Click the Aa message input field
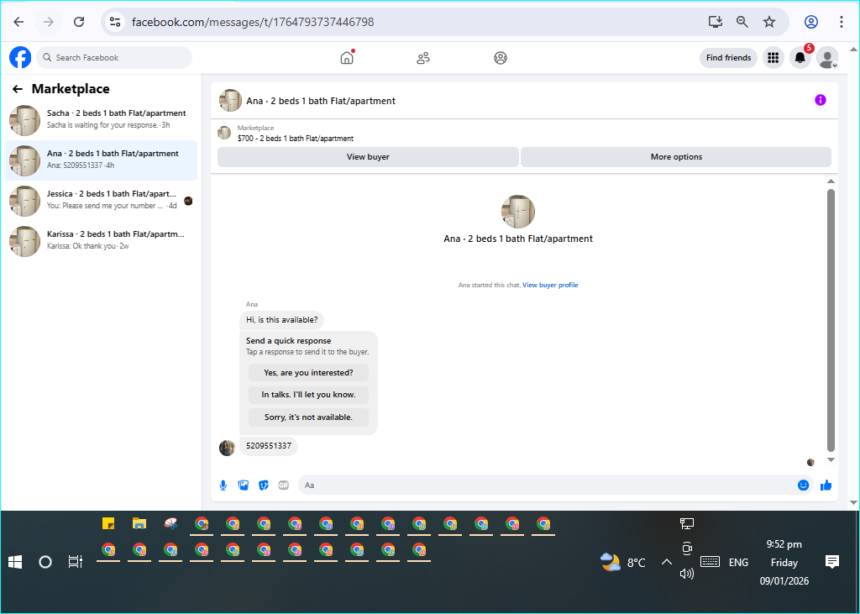 coord(548,485)
